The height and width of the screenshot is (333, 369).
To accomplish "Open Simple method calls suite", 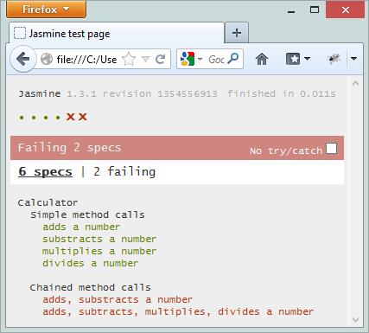I will 87,215.
